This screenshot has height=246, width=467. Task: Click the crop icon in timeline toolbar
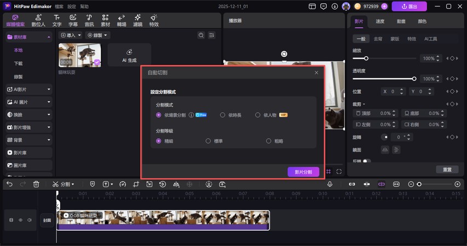(x=136, y=184)
